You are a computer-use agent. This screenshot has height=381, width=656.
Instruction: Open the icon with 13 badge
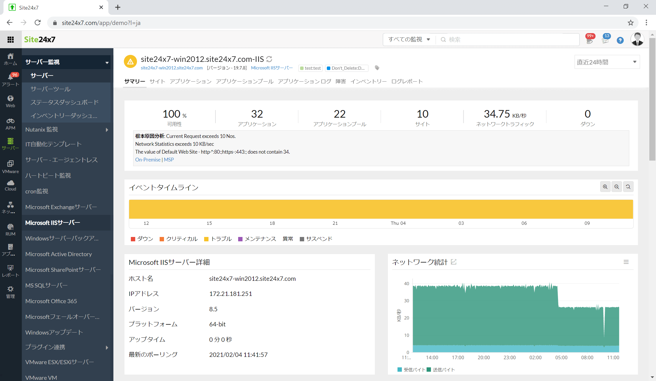[x=606, y=39]
